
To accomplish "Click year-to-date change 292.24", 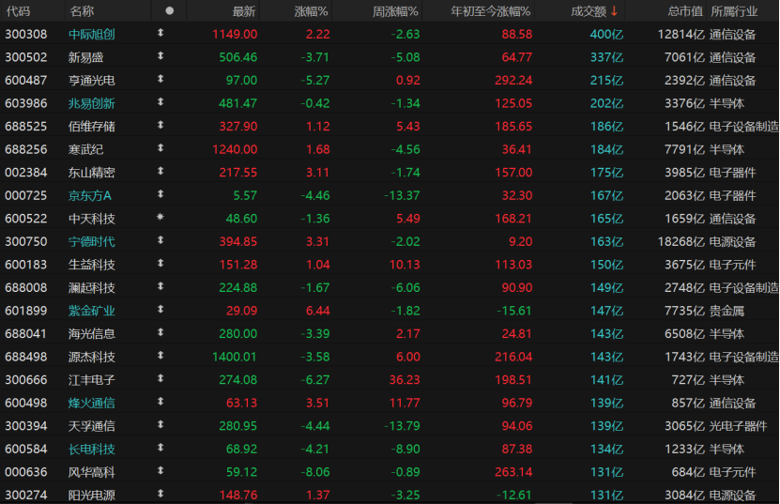I will click(x=513, y=80).
